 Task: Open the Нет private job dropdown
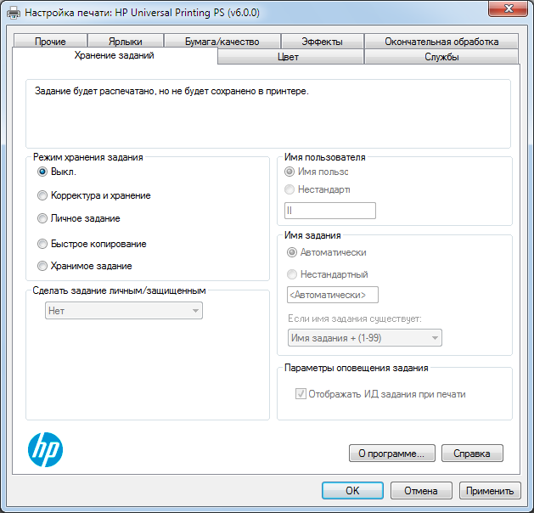123,311
